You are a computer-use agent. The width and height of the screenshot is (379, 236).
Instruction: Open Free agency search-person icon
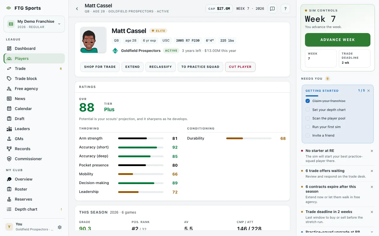click(9, 88)
